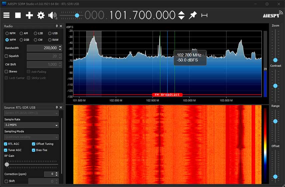Click the 103.000 M frequency axis label
This screenshot has height=187, width=285.
pos(189,100)
